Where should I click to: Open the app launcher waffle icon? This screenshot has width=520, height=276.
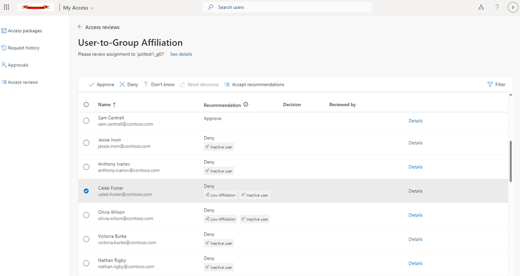pos(7,7)
